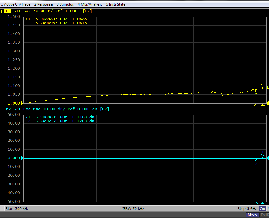
Task: Click marker 2 on the cyan S21 trace
Action: coord(256,160)
